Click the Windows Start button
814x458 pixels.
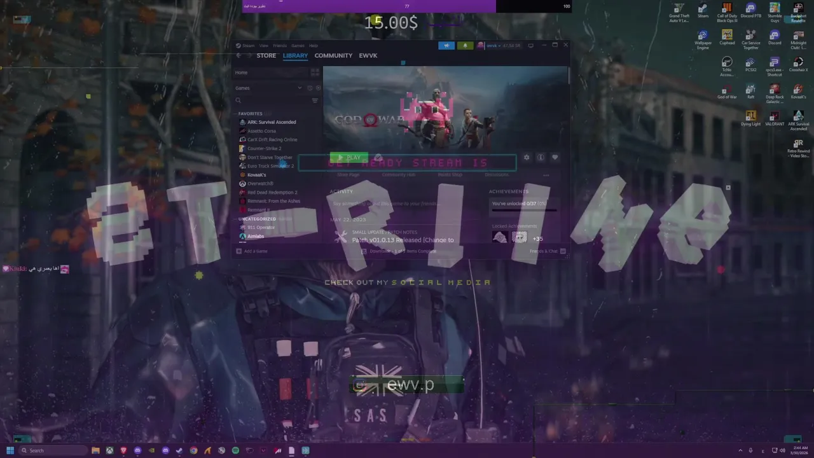(x=10, y=450)
